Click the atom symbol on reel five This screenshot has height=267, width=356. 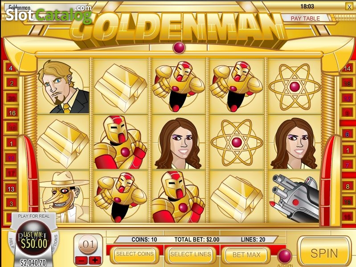(x=295, y=87)
